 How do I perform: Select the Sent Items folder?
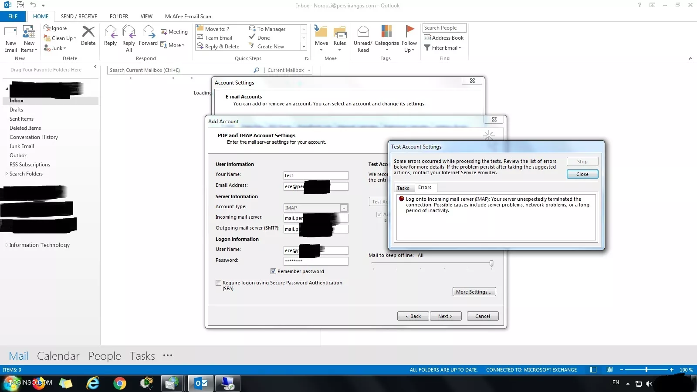click(x=21, y=119)
